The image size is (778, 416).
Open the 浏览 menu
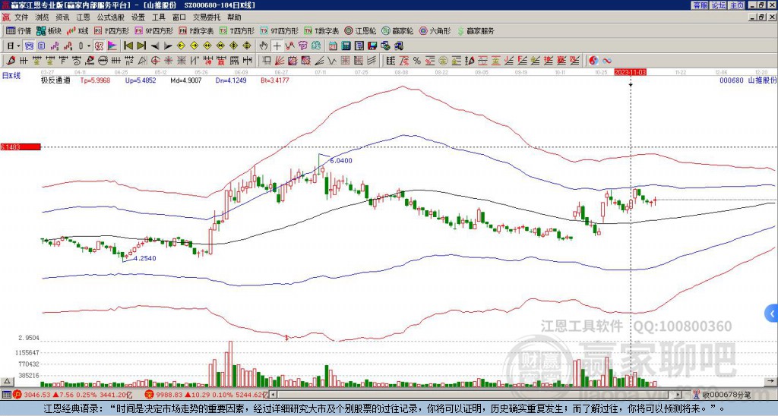(42, 17)
